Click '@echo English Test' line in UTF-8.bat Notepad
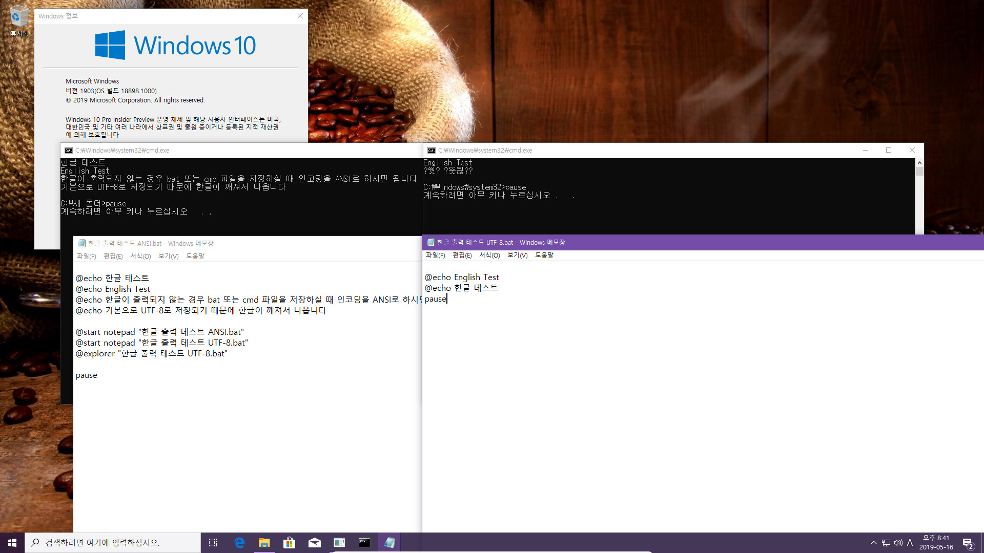 click(462, 277)
